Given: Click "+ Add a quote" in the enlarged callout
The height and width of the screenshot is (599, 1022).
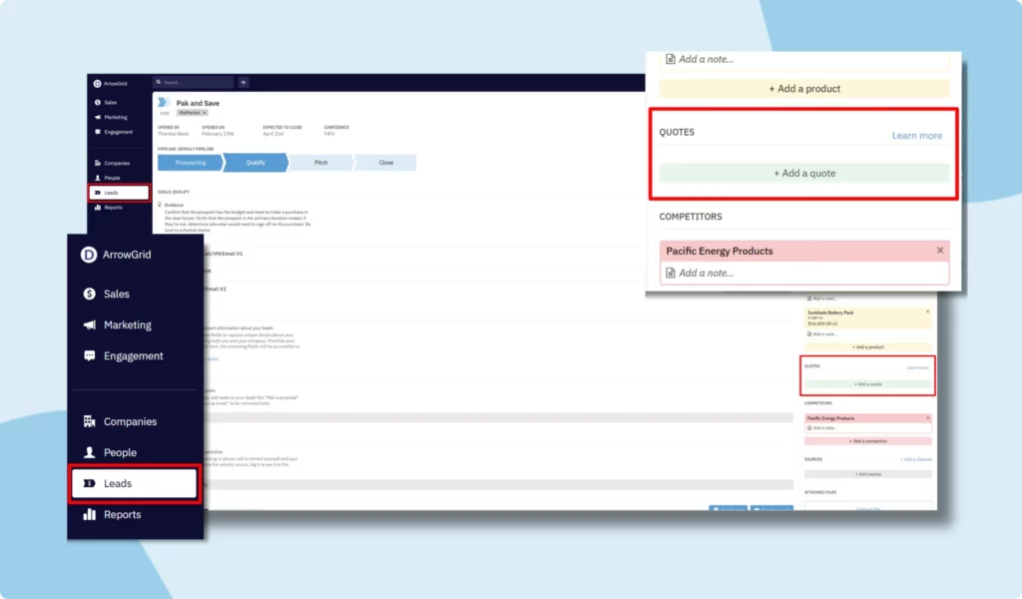Looking at the screenshot, I should (804, 174).
